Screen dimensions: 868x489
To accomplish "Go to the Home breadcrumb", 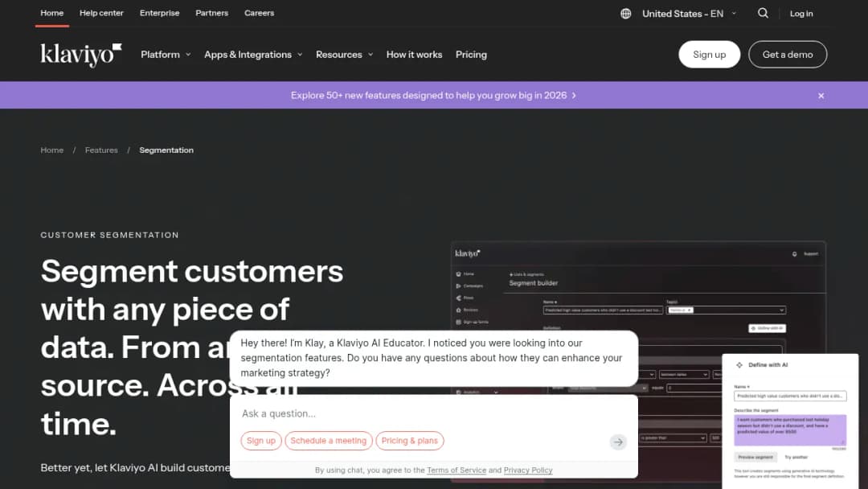I will (52, 150).
